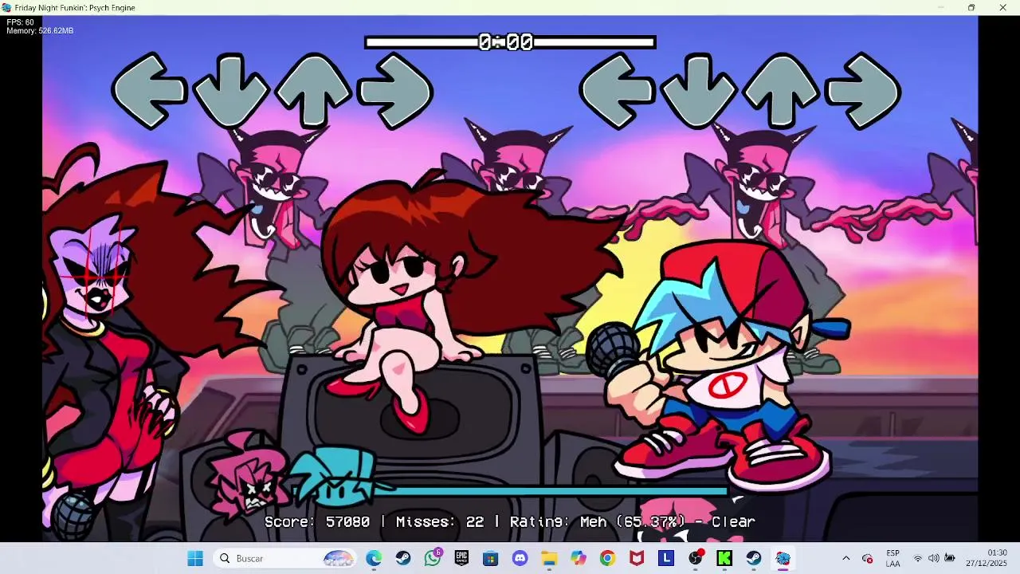Click the Psych Engine title bar app icon
This screenshot has width=1020, height=574.
[6, 7]
